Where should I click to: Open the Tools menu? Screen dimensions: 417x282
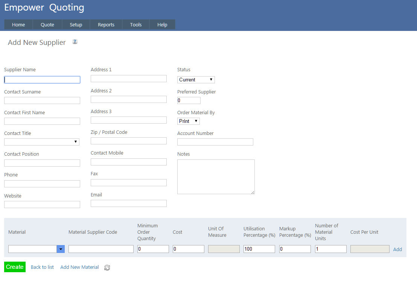(136, 25)
